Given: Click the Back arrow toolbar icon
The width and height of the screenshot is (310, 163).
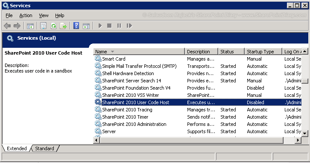Looking at the screenshot, I should point(7,26).
